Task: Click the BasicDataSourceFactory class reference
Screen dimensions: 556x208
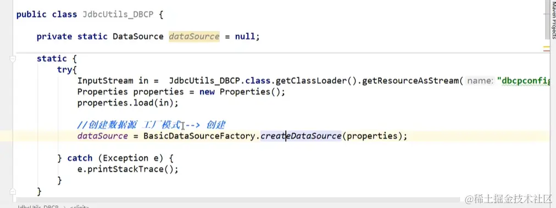Action: 199,136
